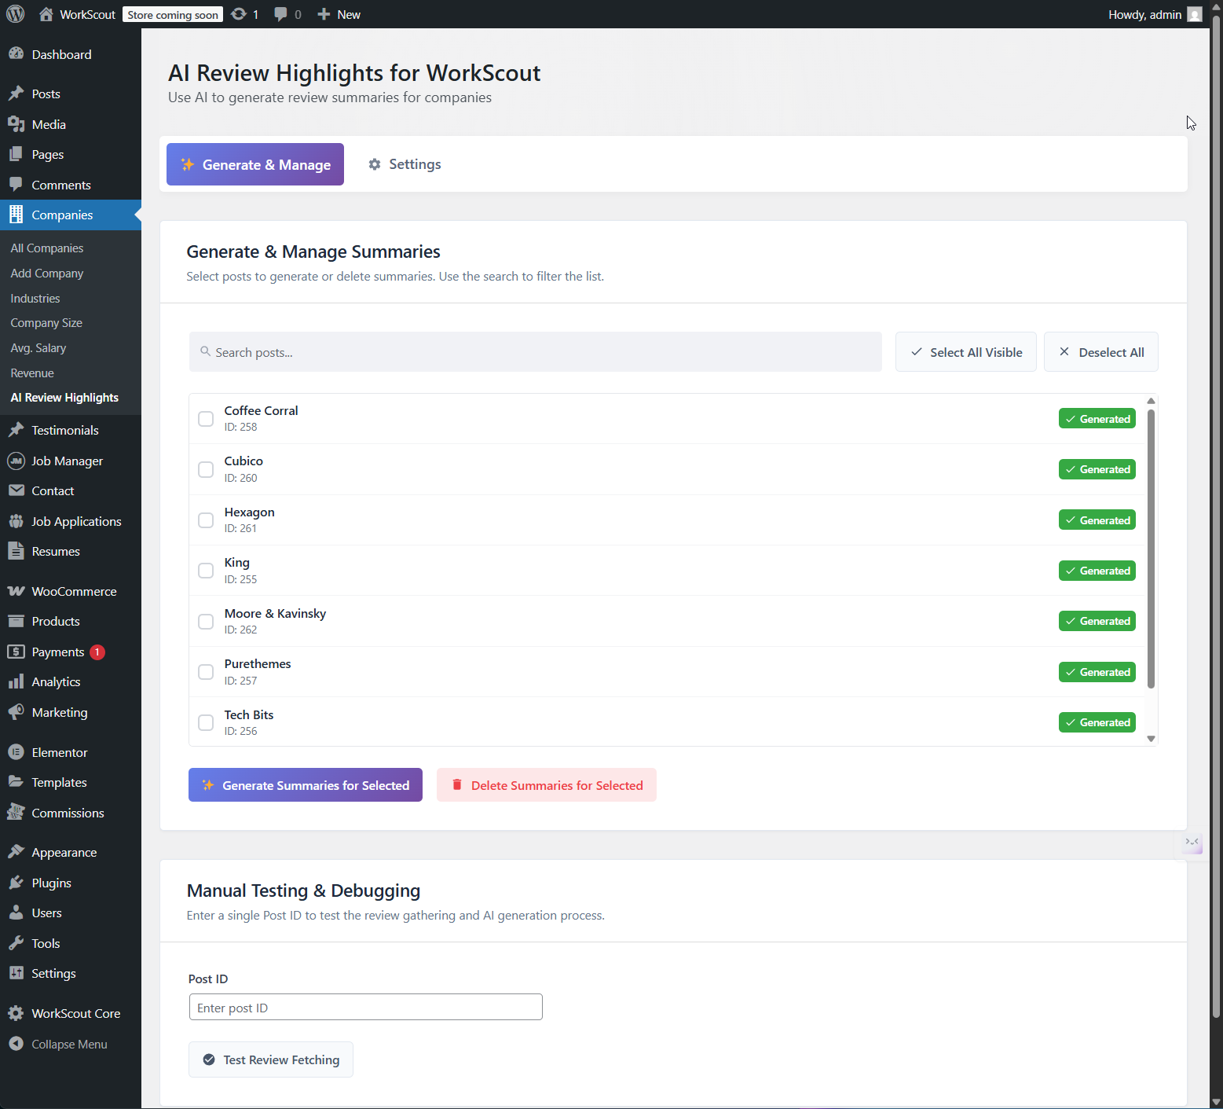This screenshot has height=1109, width=1223.
Task: Open the comments bubble in admin bar
Action: coord(280,14)
